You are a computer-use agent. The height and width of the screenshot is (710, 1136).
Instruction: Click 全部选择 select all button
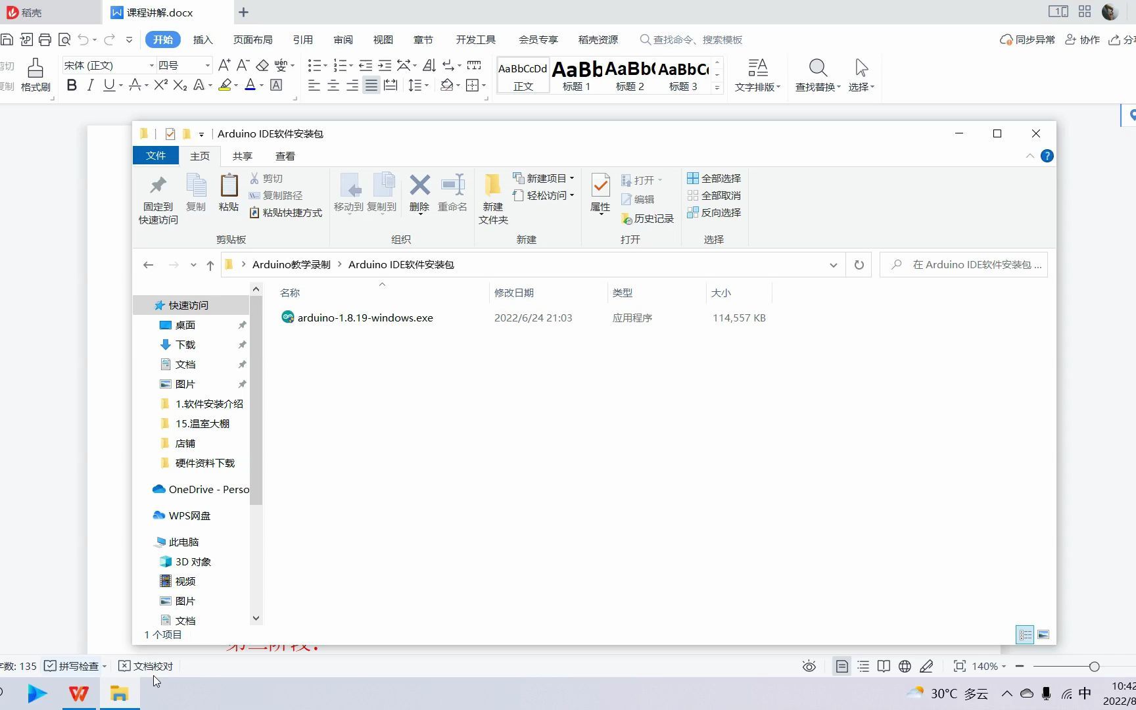tap(714, 178)
